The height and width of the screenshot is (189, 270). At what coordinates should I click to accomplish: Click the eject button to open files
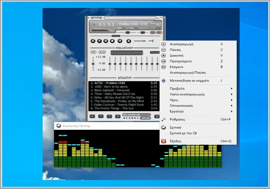(129, 41)
